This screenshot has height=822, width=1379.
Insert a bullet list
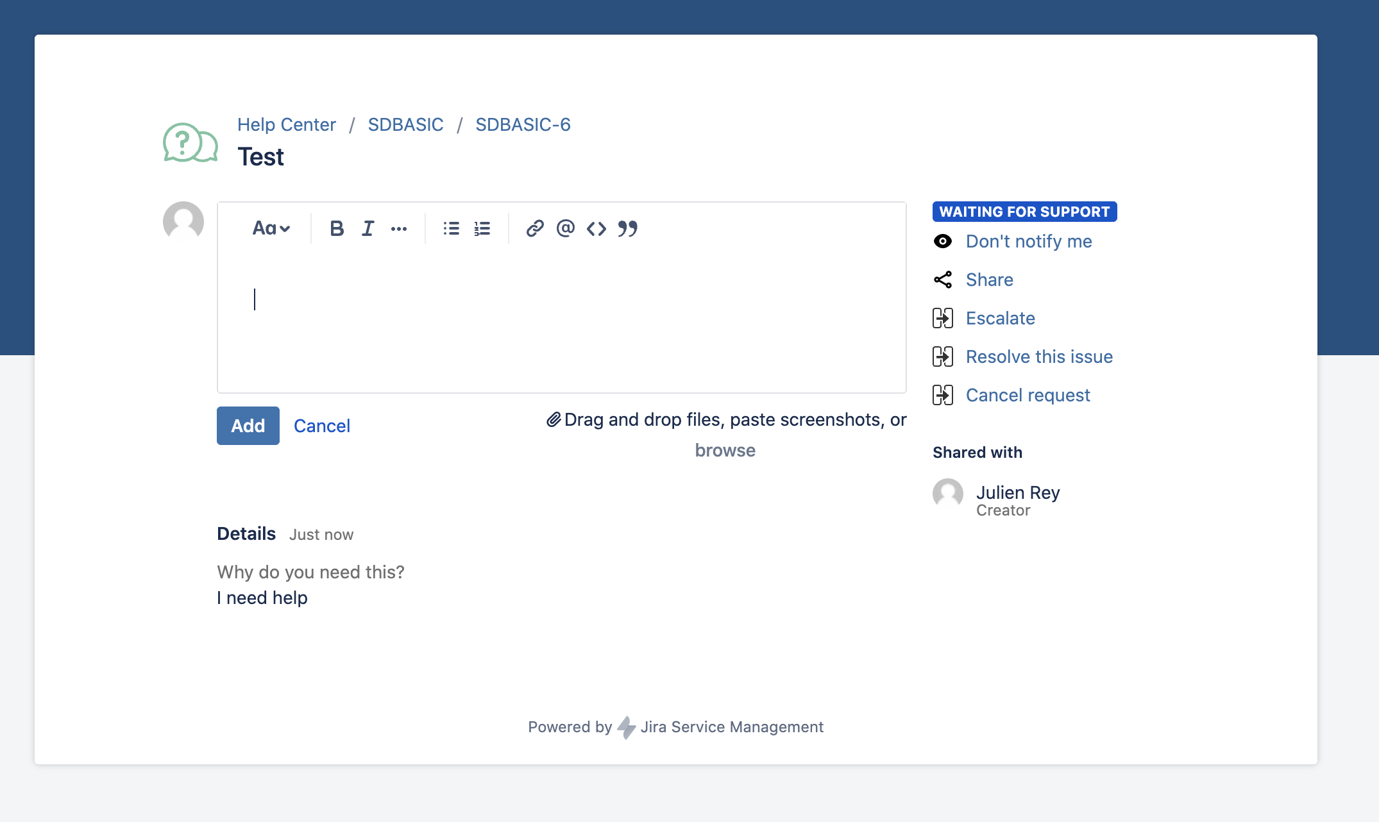(x=451, y=228)
